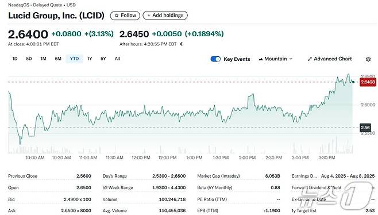Click the Day's Range value
This screenshot has height=215, width=378.
click(169, 176)
